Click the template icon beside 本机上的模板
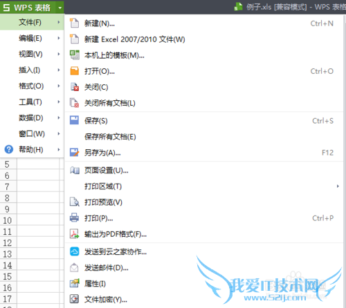The width and height of the screenshot is (346, 308). (x=74, y=55)
